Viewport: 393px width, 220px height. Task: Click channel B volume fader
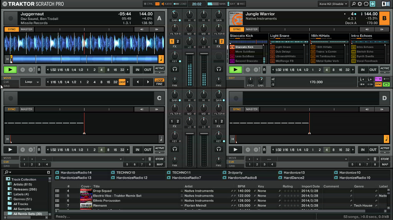pyautogui.click(x=204, y=54)
